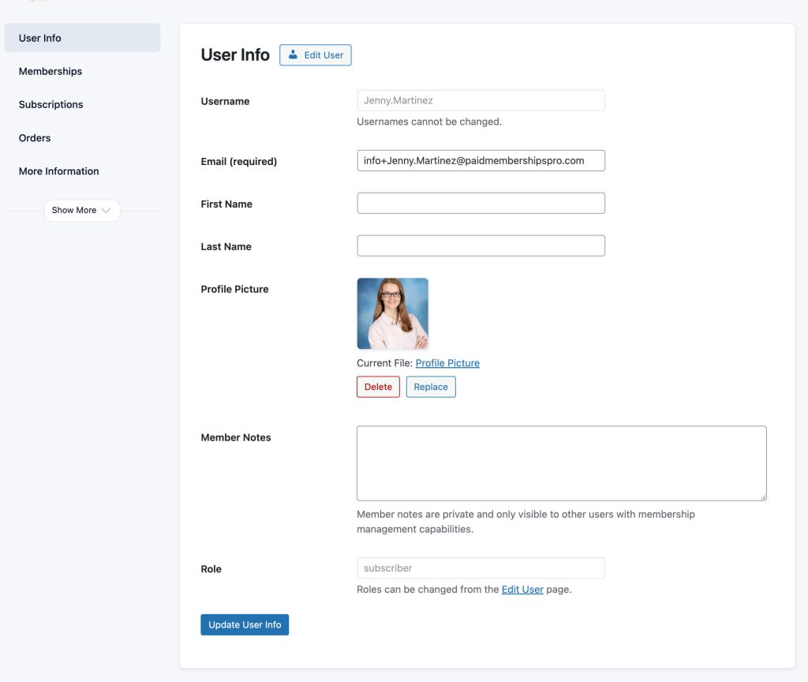Viewport: 808px width, 682px height.
Task: Open the Edit User page link
Action: pos(523,589)
